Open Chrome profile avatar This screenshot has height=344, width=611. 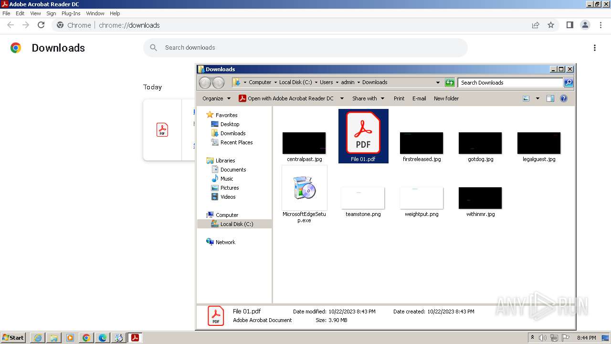(x=585, y=25)
